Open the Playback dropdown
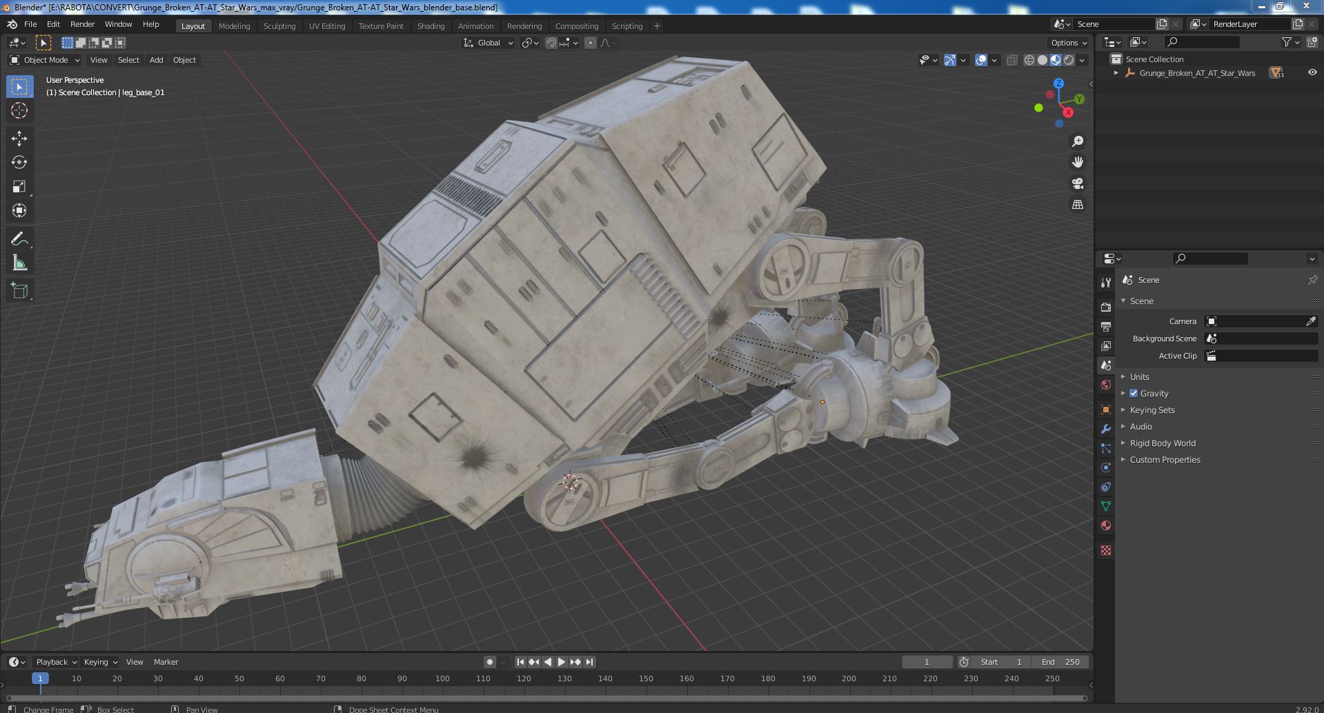The height and width of the screenshot is (713, 1324). [56, 662]
